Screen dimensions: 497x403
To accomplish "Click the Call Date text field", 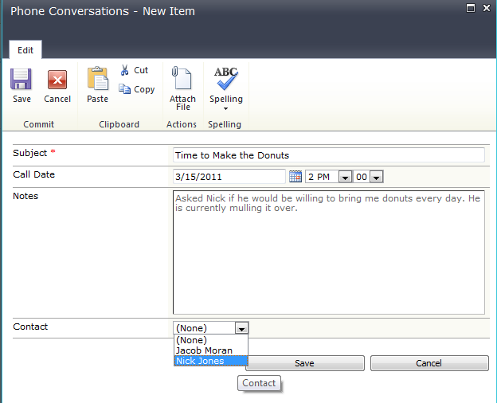I will (x=229, y=176).
